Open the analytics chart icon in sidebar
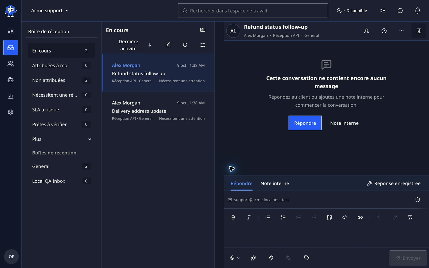The width and height of the screenshot is (429, 268). pyautogui.click(x=10, y=96)
